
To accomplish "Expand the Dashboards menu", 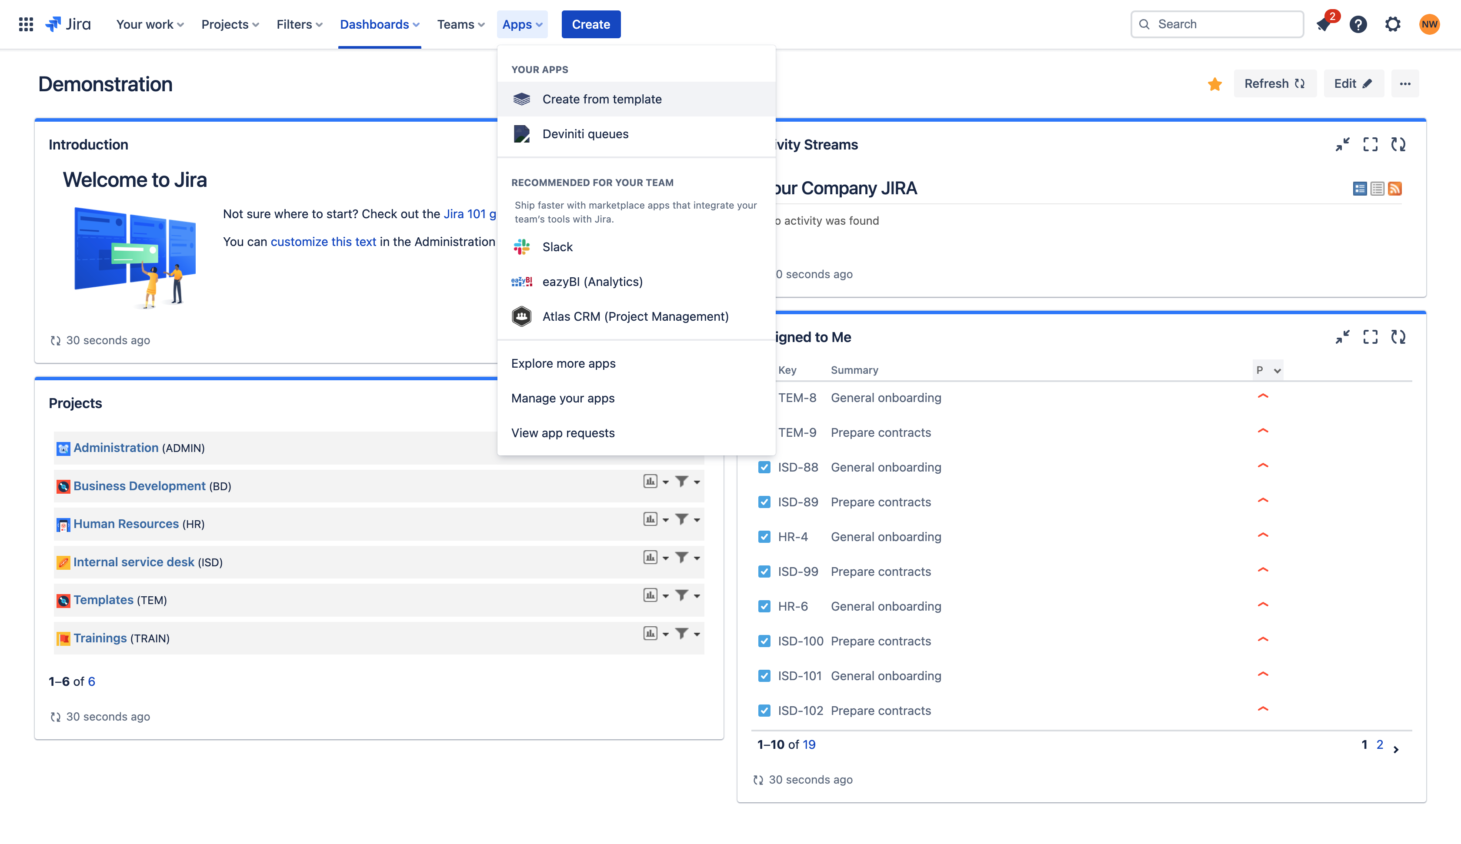I will click(x=379, y=24).
